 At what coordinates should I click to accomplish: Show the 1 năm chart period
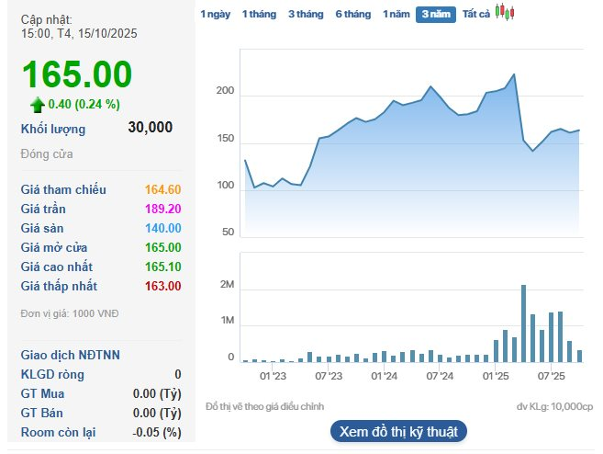pyautogui.click(x=396, y=15)
